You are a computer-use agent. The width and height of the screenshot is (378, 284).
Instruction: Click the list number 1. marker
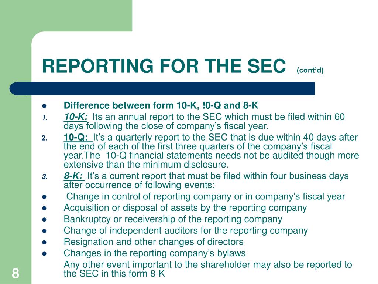click(x=45, y=118)
